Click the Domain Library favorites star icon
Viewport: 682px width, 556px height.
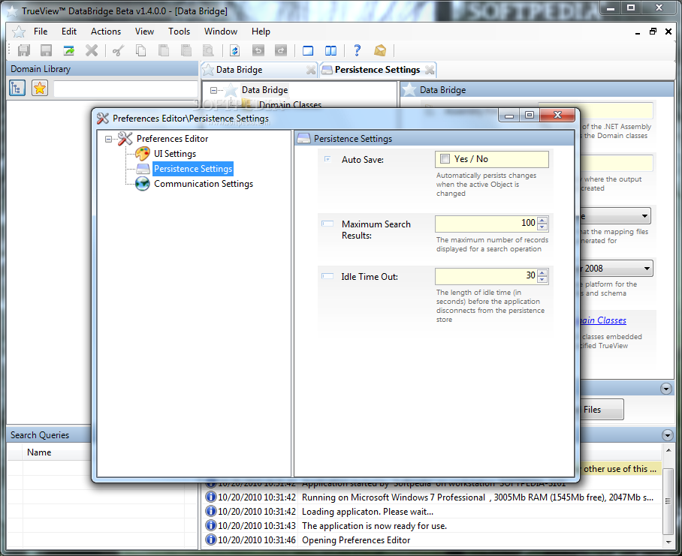[x=40, y=89]
